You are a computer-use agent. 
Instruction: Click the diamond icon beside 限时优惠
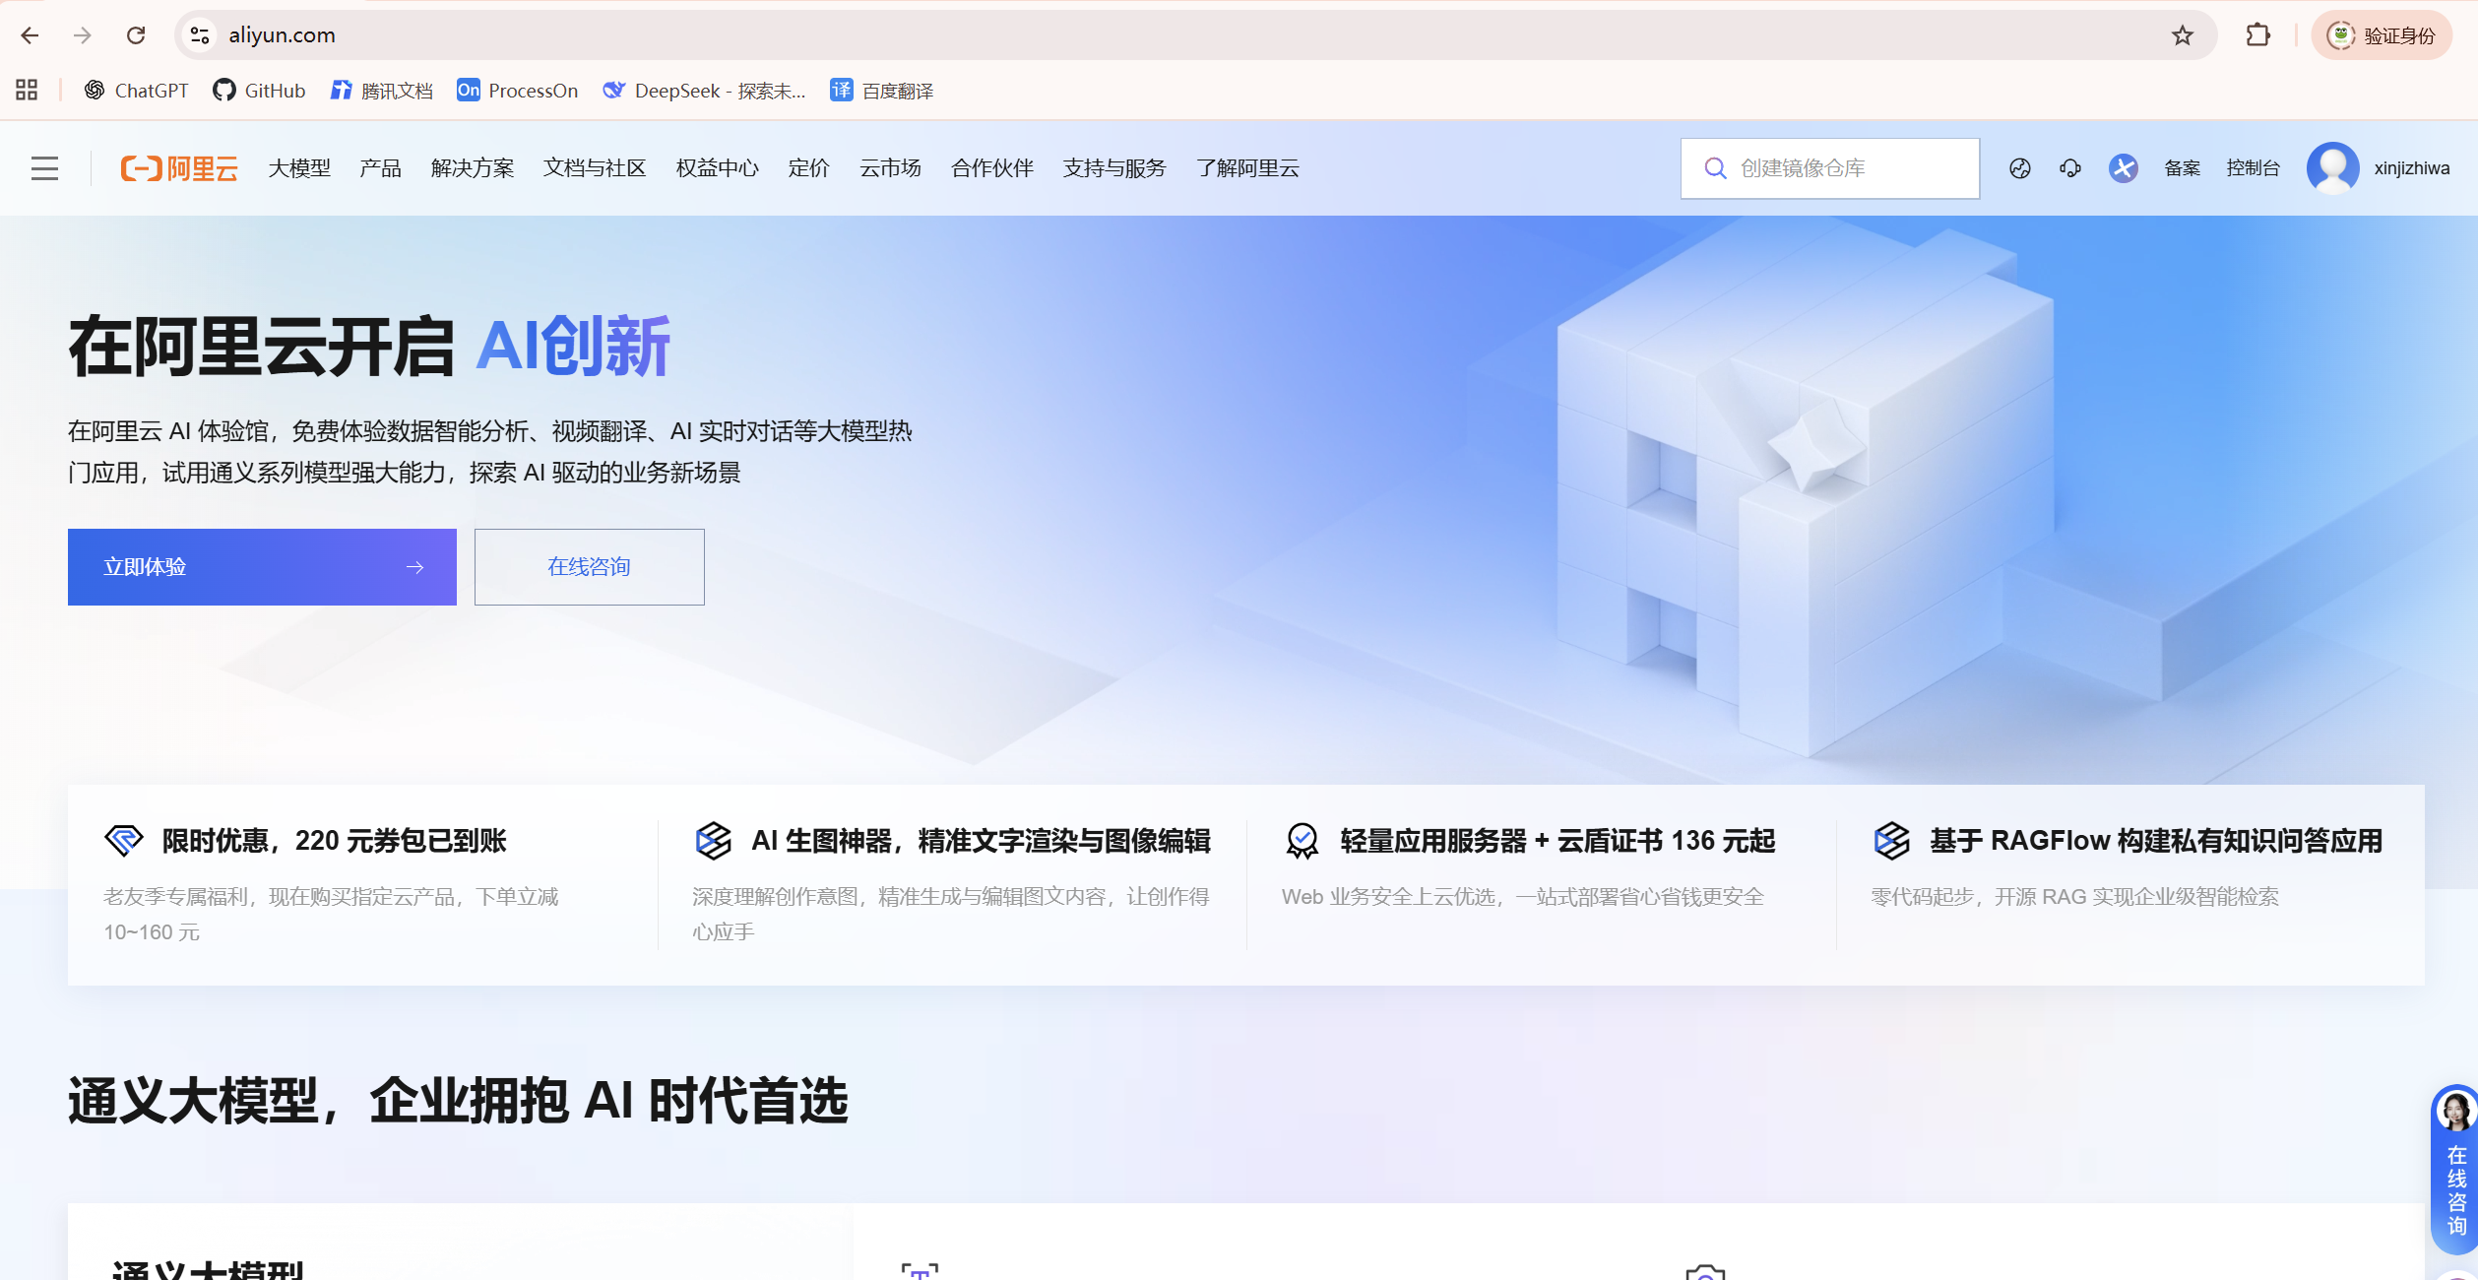pyautogui.click(x=124, y=841)
